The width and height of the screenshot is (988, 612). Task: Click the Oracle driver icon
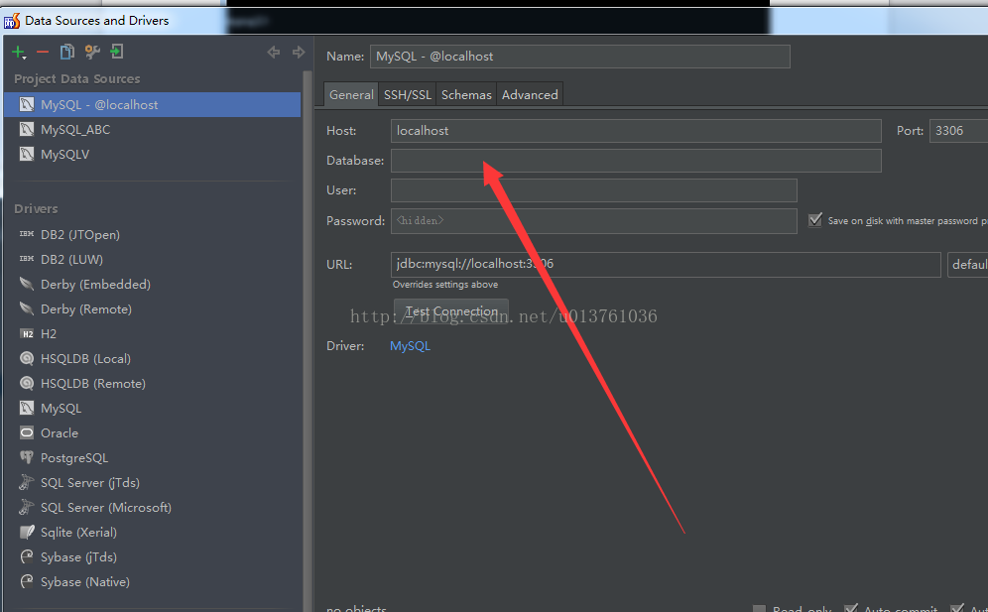pos(27,432)
